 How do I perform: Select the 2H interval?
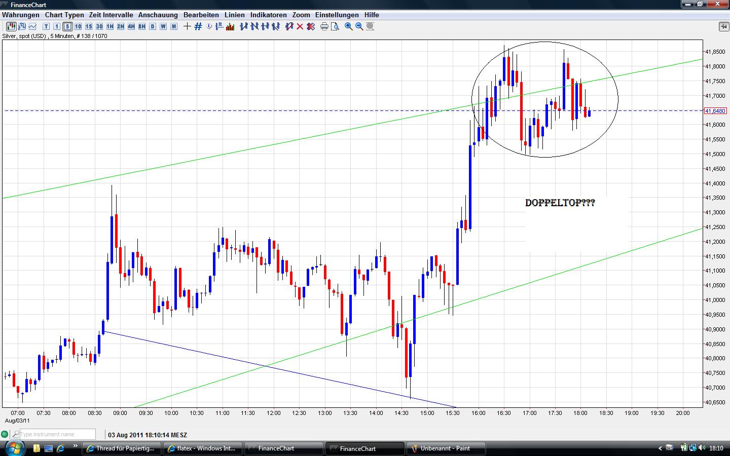click(121, 26)
